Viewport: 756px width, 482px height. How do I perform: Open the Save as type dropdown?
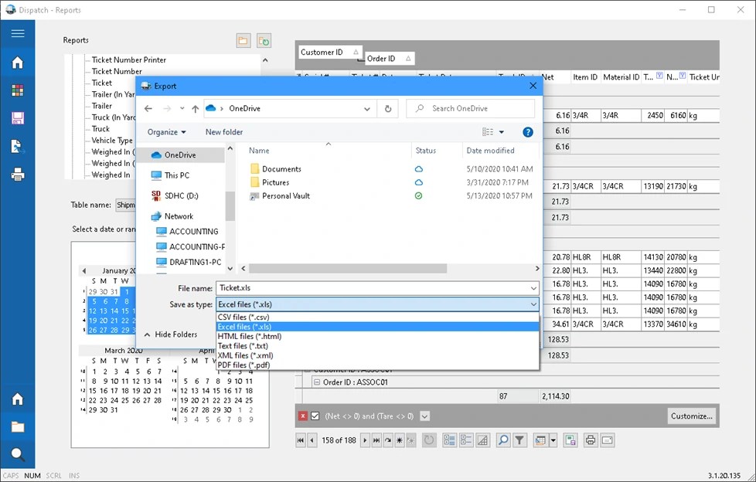pyautogui.click(x=532, y=304)
